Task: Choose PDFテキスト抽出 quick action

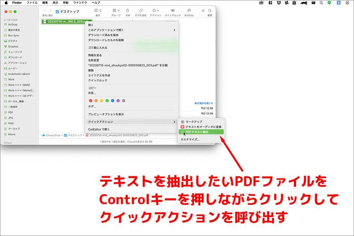Action: point(201,132)
